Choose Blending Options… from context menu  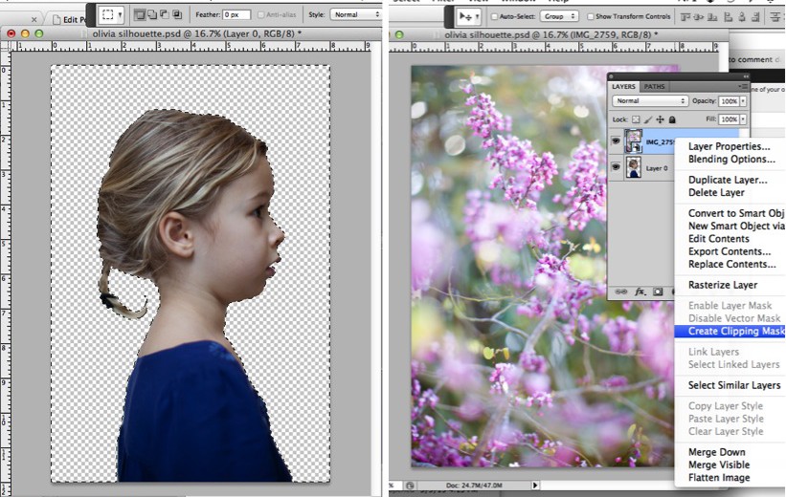coord(731,160)
